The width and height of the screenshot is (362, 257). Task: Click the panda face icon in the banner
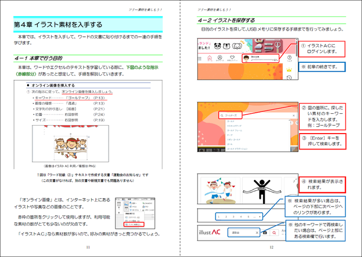pyautogui.click(x=217, y=46)
